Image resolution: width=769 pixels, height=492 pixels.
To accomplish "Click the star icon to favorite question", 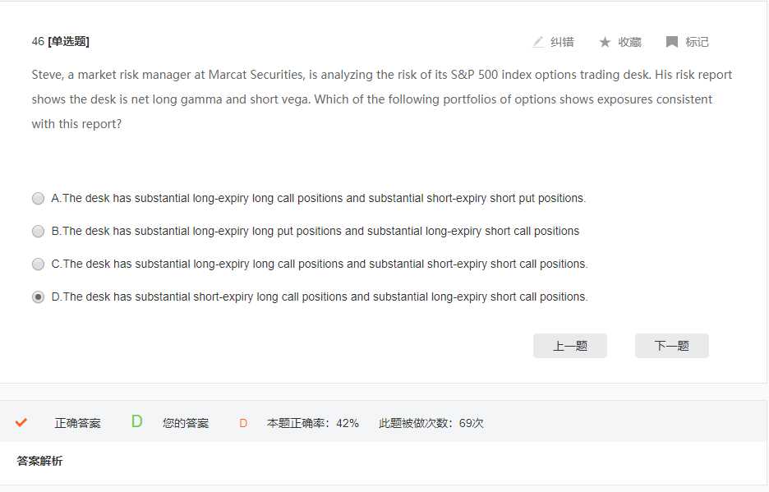I will (x=605, y=42).
